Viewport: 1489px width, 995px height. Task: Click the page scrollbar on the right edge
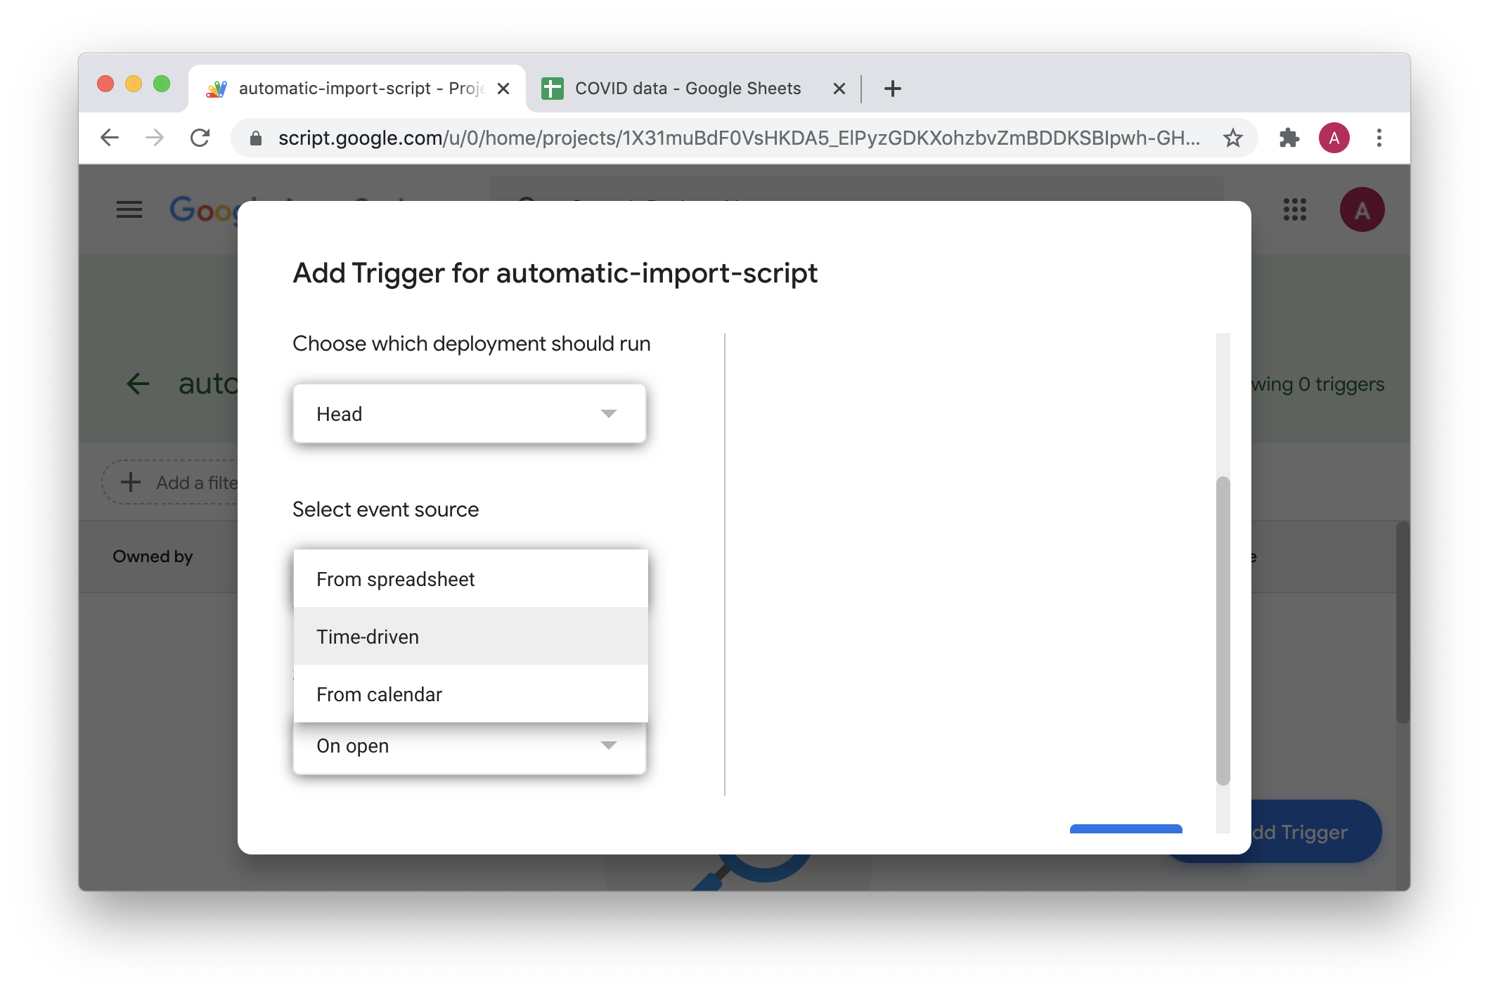(x=1403, y=622)
